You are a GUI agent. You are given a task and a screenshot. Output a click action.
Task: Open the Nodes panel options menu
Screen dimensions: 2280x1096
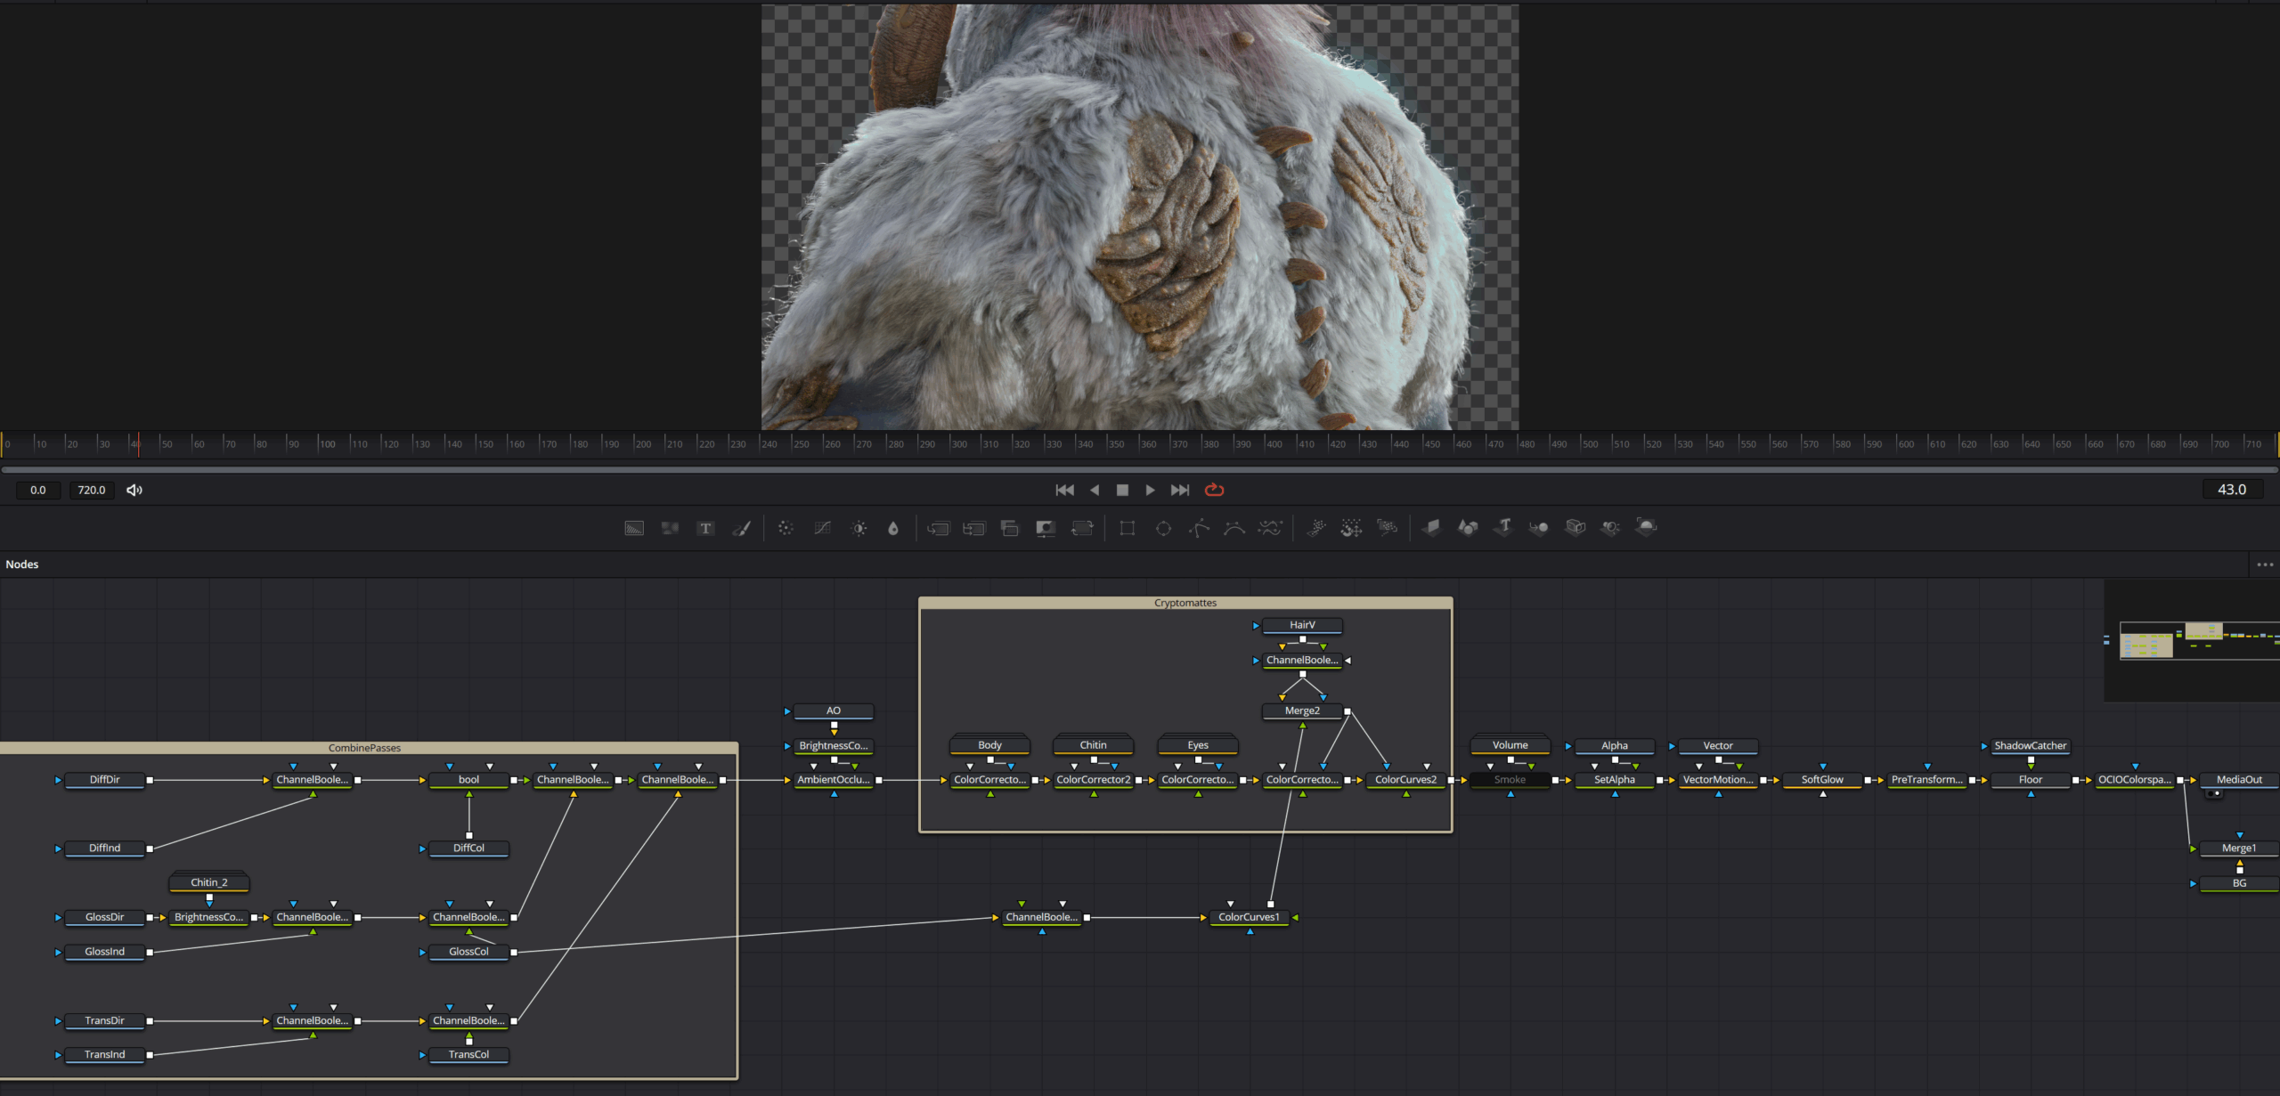click(2264, 564)
